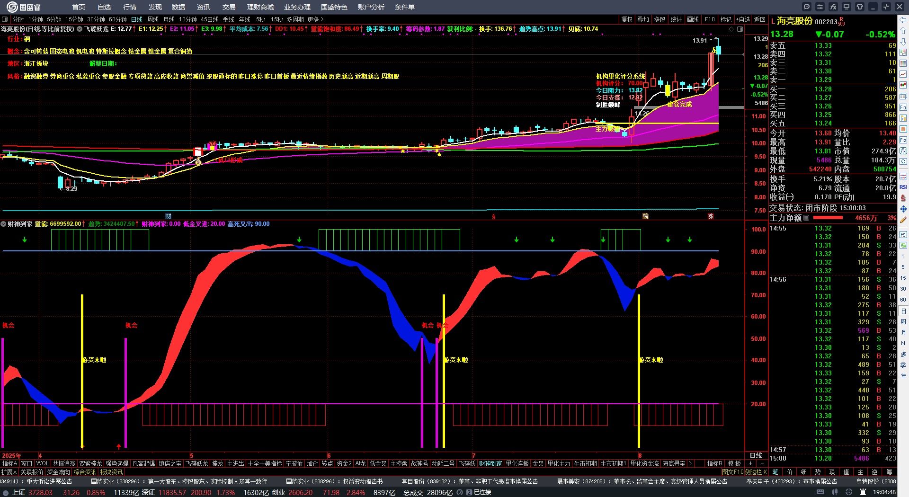This screenshot has height=497, width=909.
Task: Click the alarm beacon icon in status bar
Action: click(x=863, y=492)
